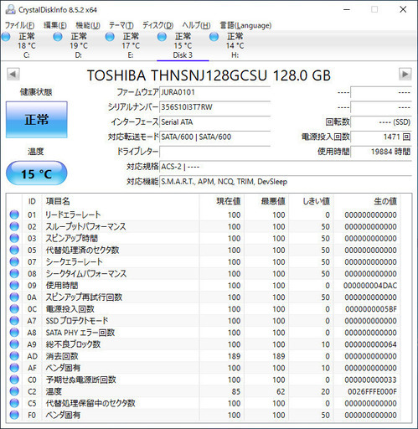The image size is (418, 429).
Task: Open the ヘルプ(H) menu
Action: [x=196, y=25]
